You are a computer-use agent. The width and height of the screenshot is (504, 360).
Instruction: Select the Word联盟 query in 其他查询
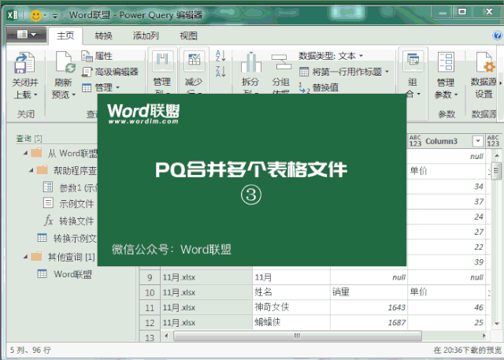[65, 274]
